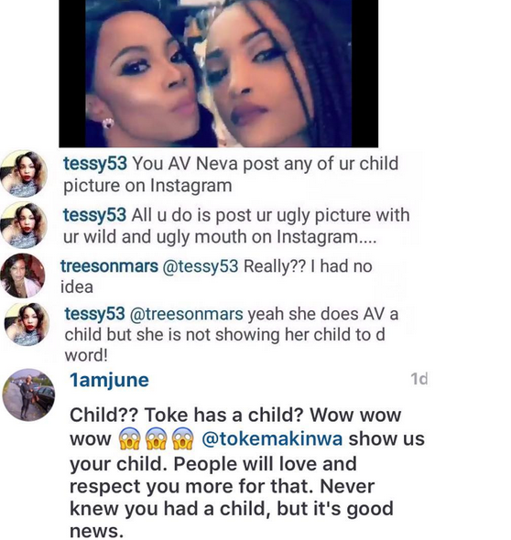Screen dimensions: 511x540
Task: Tap tessy53's avatar beside "yeah she does AV" reply
Action: [x=27, y=324]
